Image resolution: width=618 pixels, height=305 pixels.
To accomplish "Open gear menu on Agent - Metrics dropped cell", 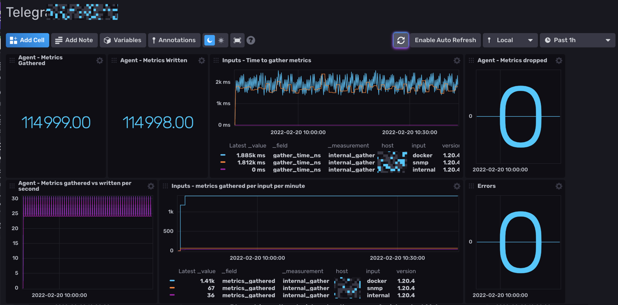I will (559, 61).
